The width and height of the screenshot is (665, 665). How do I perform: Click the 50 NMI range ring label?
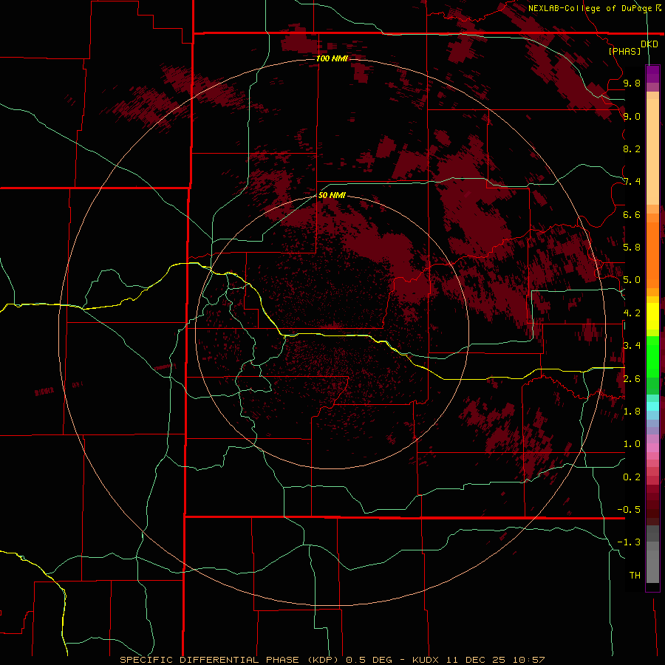[332, 195]
